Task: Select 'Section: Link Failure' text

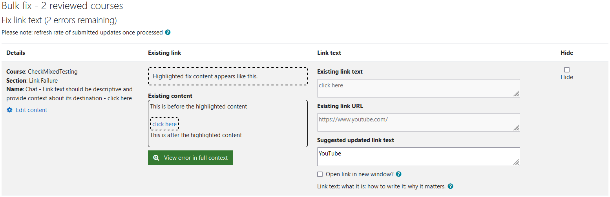Action: [x=32, y=81]
